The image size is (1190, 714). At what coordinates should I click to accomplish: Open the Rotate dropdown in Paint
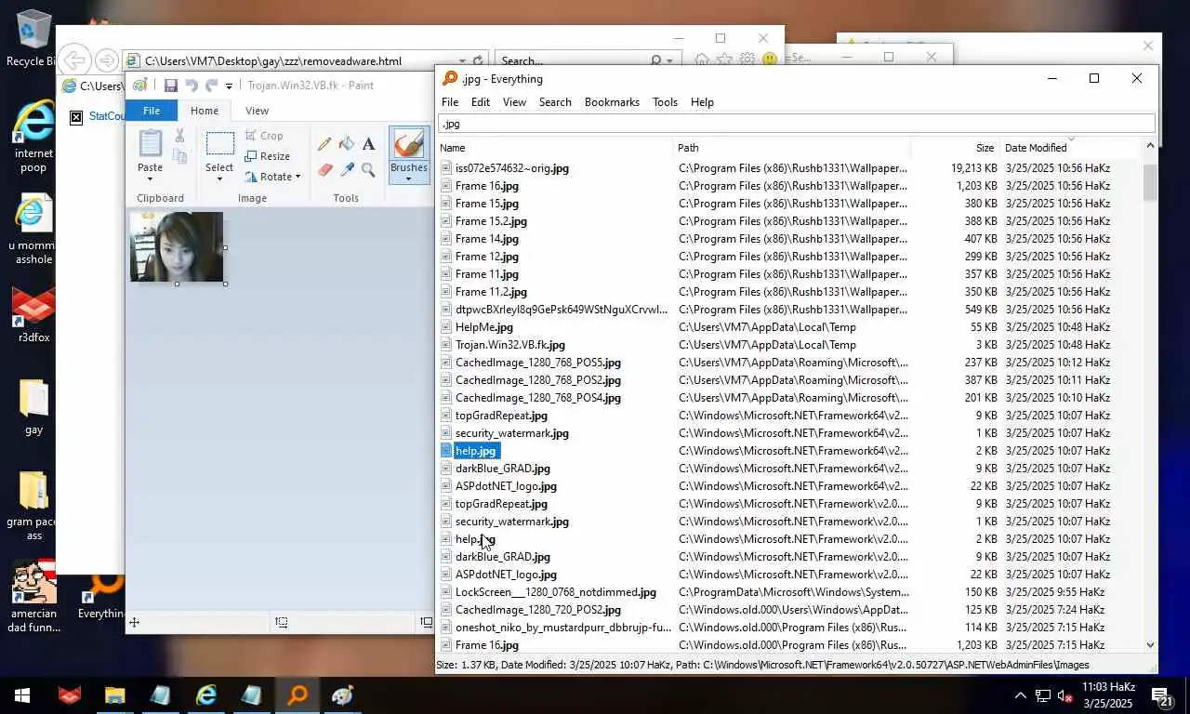click(272, 177)
